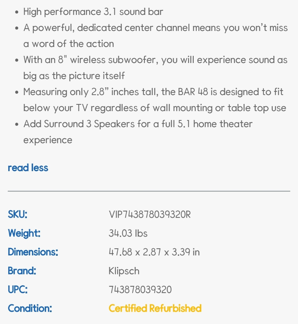The image size is (298, 324).
Task: Click the UPC label
Action: [x=18, y=289]
